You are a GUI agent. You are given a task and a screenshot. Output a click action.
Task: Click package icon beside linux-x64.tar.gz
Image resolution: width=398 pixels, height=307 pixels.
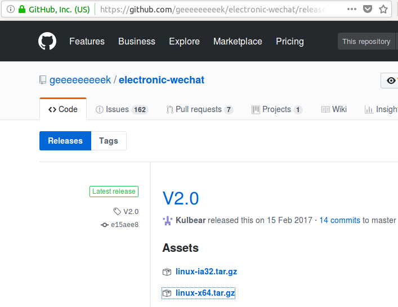[167, 293]
